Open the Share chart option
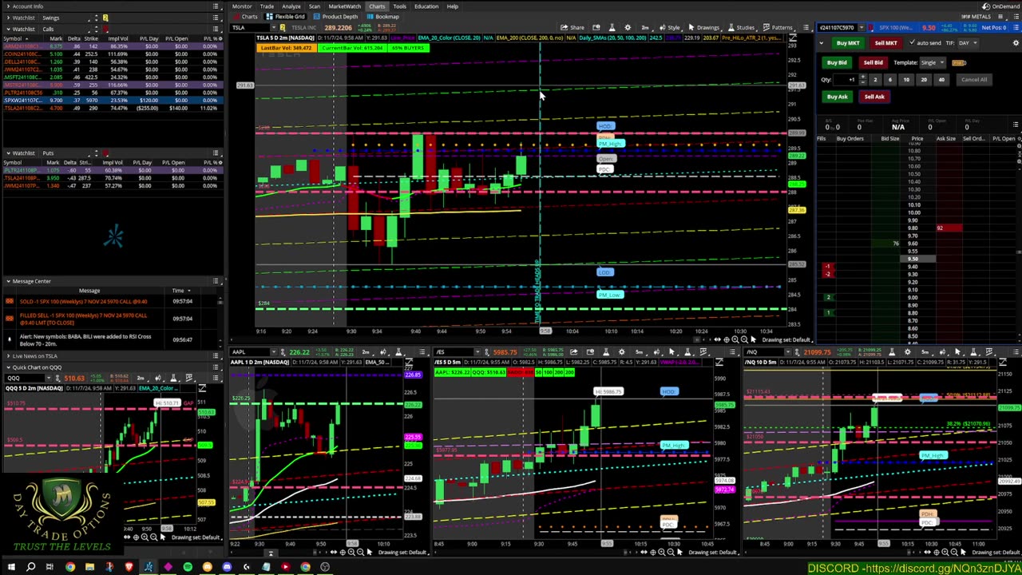Image resolution: width=1022 pixels, height=575 pixels. 572,27
